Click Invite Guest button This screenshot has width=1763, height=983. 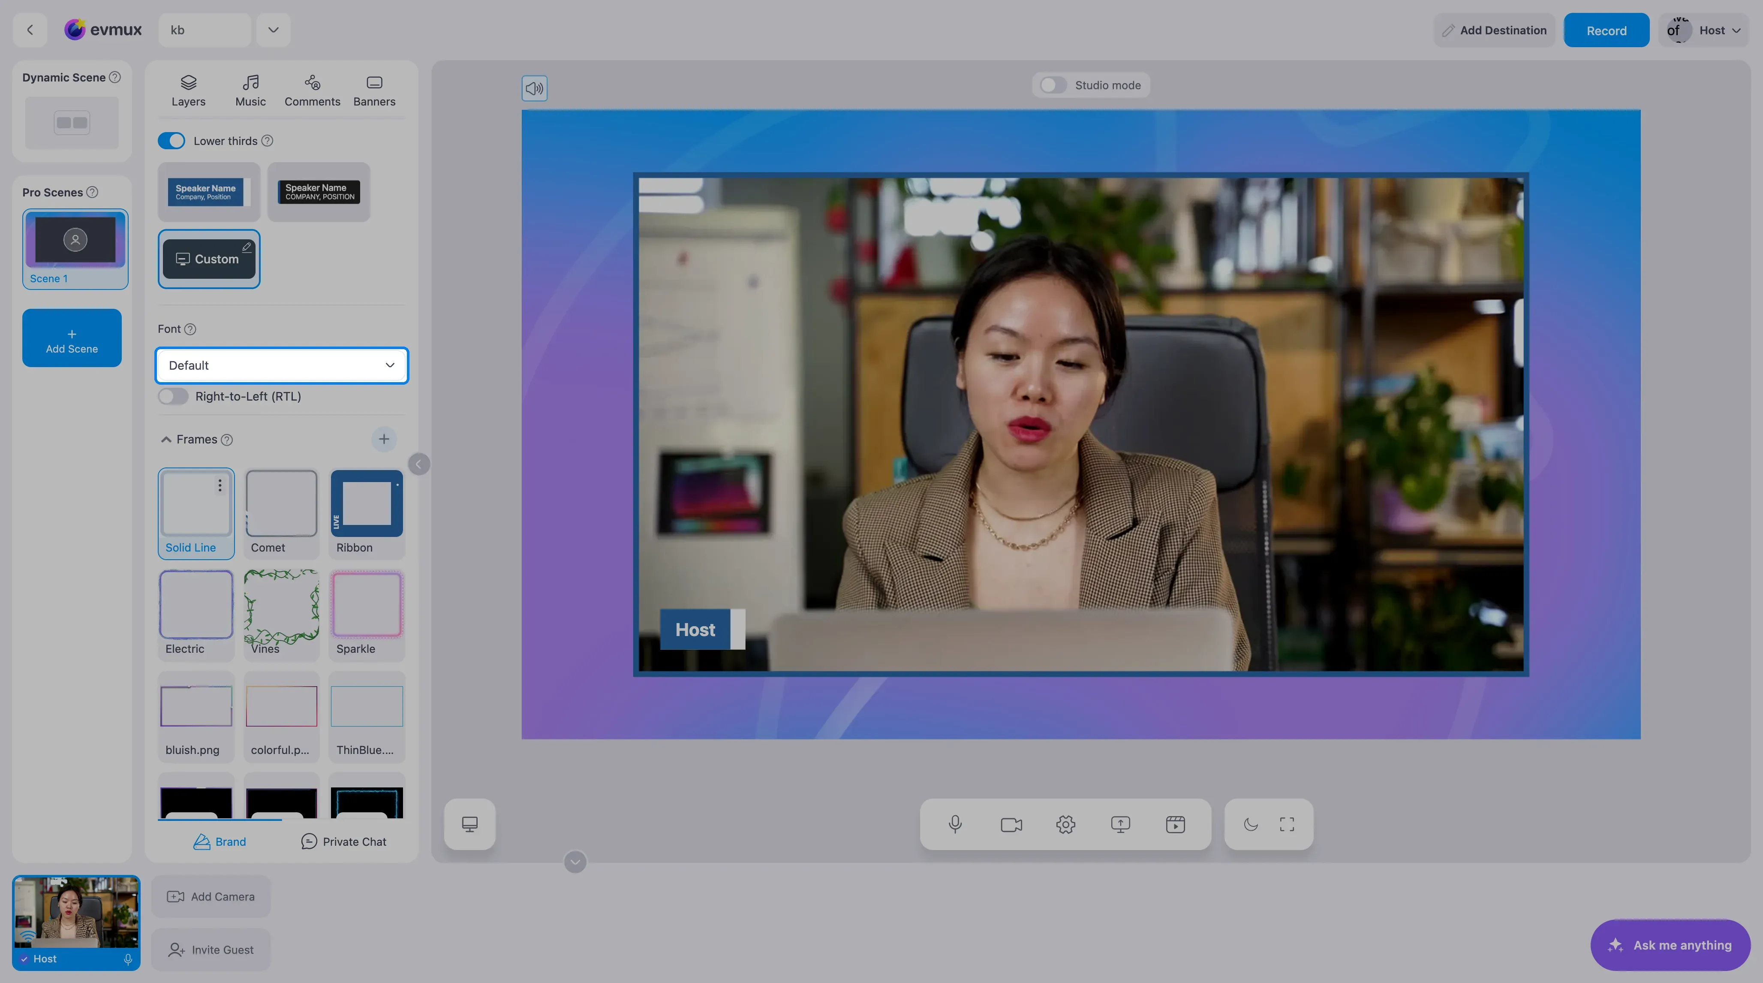(211, 950)
